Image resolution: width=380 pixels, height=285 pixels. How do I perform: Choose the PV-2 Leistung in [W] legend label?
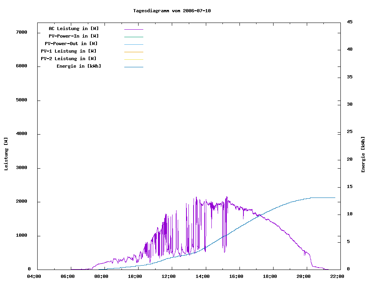coord(68,59)
